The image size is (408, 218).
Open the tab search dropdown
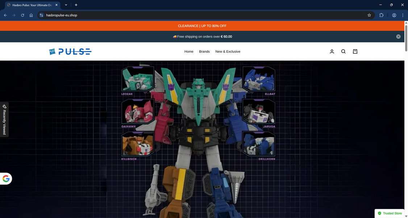tap(66, 5)
